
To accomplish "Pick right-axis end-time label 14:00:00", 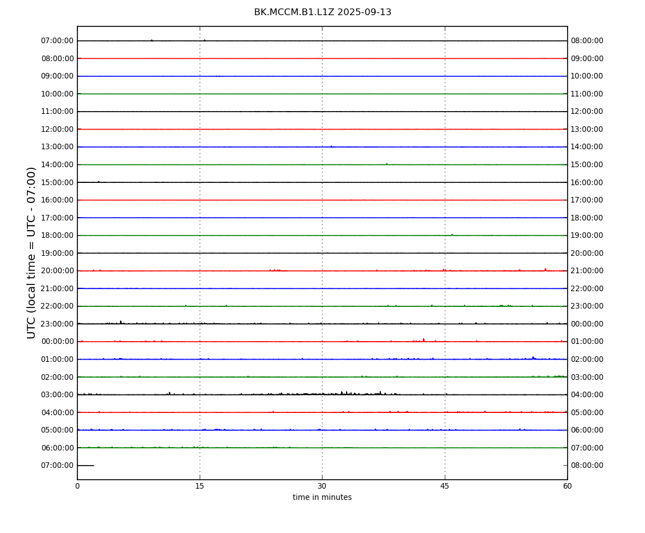I will pyautogui.click(x=587, y=147).
